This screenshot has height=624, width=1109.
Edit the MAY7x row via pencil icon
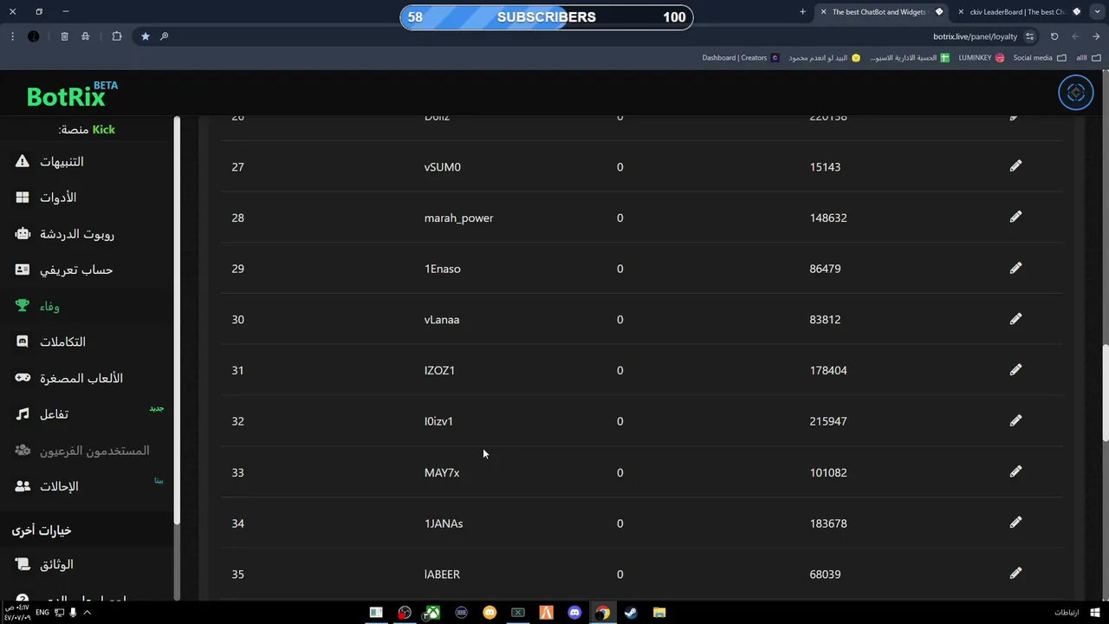pos(1015,471)
